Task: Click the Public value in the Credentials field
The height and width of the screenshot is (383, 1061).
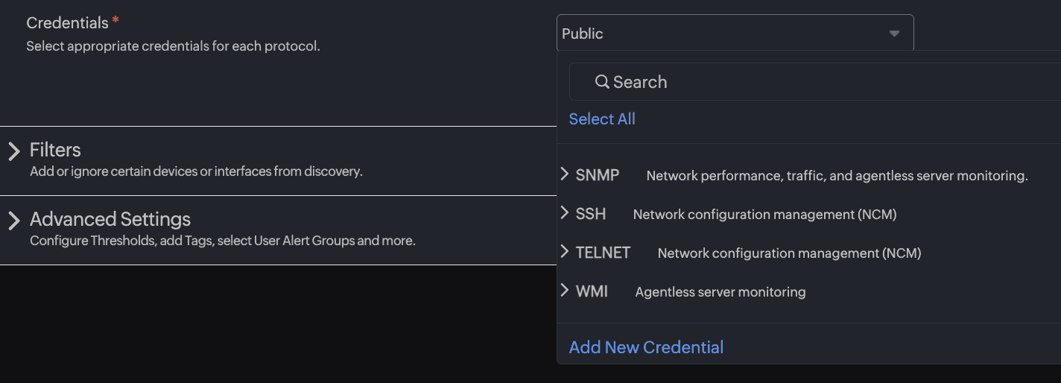Action: click(583, 34)
